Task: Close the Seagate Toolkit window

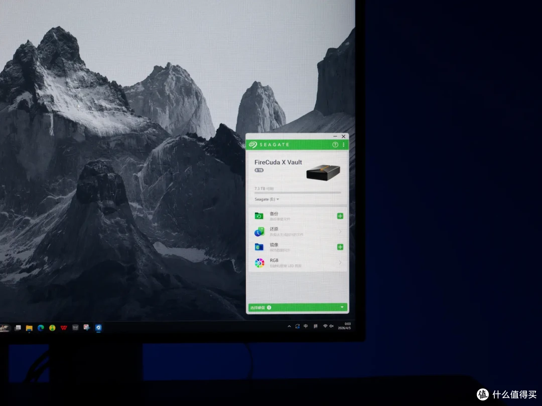Action: [x=343, y=136]
